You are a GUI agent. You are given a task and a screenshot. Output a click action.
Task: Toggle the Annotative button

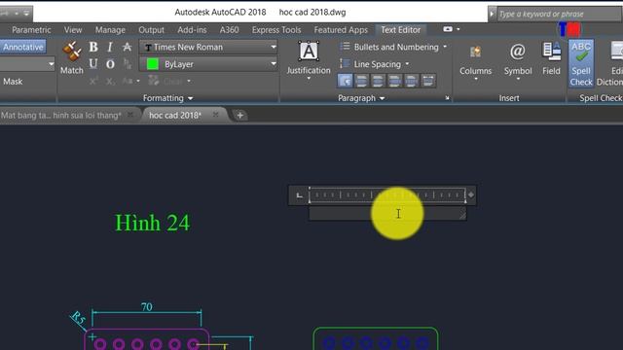(23, 47)
